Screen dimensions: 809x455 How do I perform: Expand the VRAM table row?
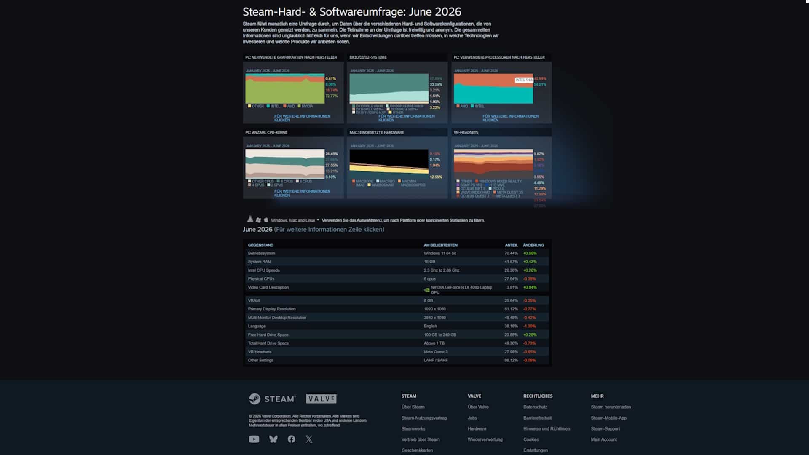coord(397,300)
